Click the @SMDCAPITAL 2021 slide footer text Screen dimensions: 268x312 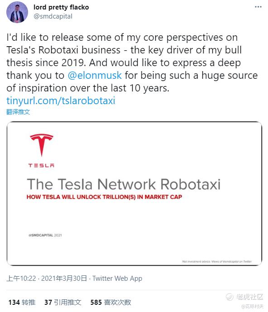tap(45, 235)
